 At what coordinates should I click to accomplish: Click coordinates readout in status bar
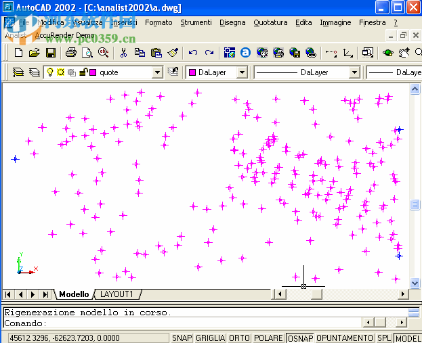pos(88,338)
